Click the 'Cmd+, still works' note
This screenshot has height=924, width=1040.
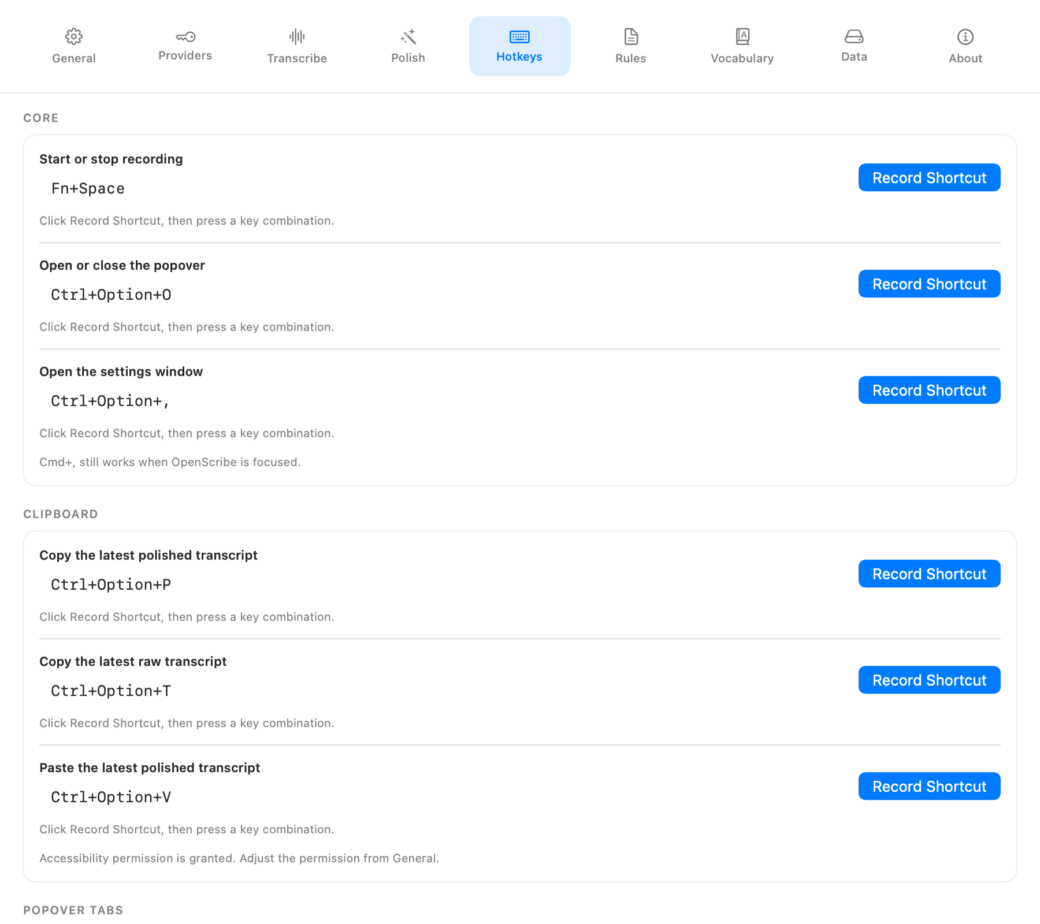170,462
